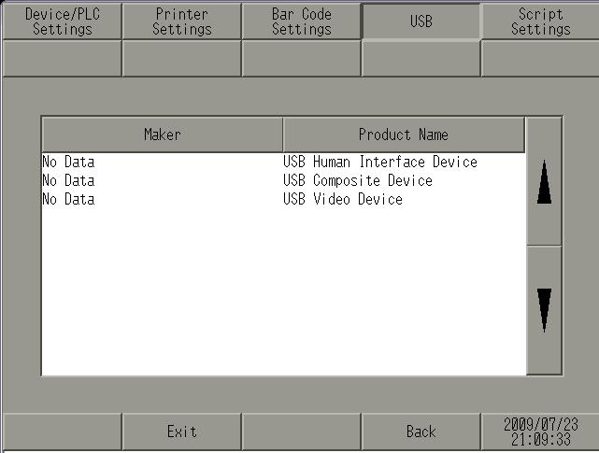Select the USB Video Device entry
This screenshot has width=599, height=453.
(343, 200)
